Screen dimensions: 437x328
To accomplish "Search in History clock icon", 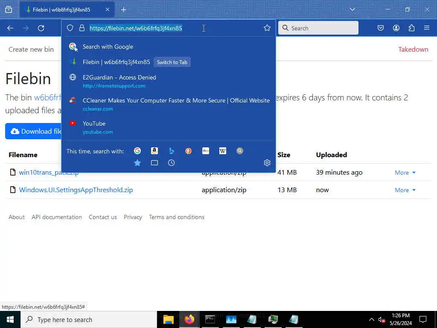I will point(172,163).
